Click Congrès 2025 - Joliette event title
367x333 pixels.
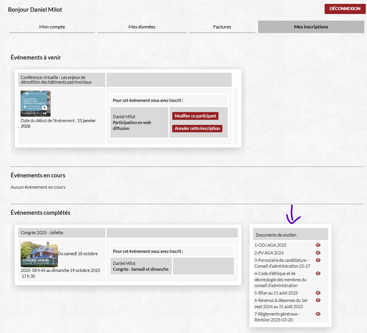[42, 233]
